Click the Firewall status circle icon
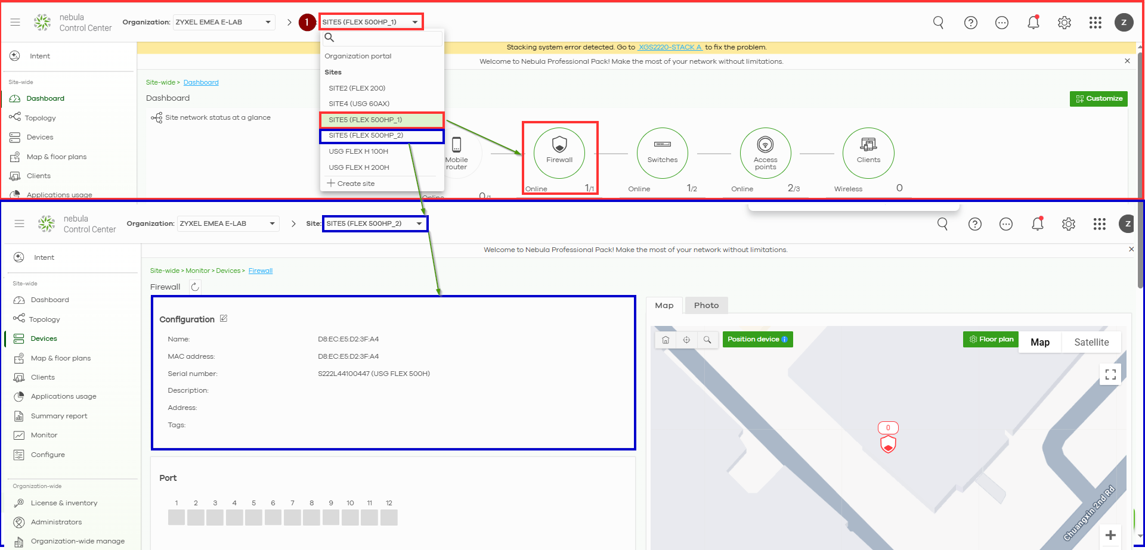 point(559,153)
